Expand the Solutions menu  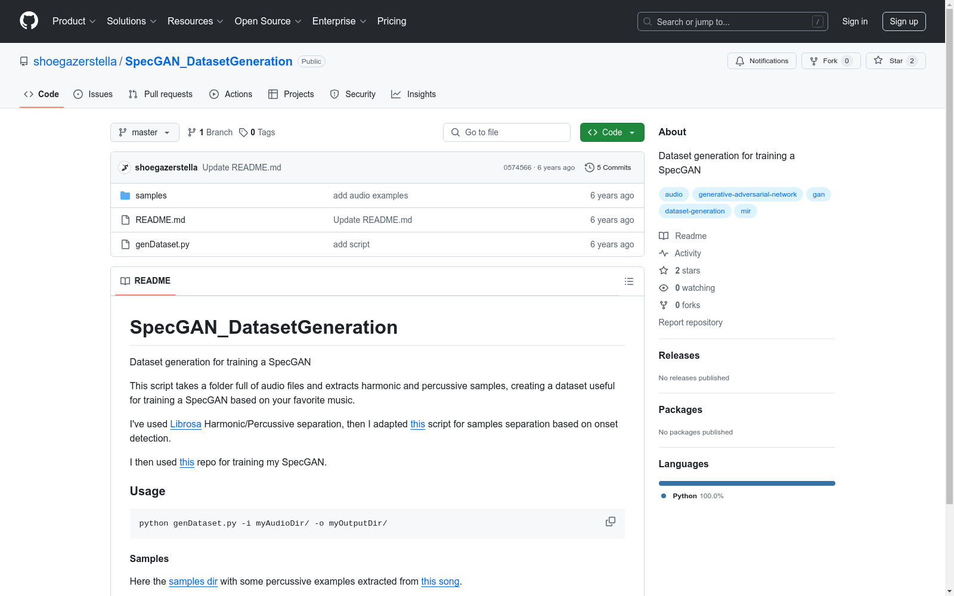[132, 21]
